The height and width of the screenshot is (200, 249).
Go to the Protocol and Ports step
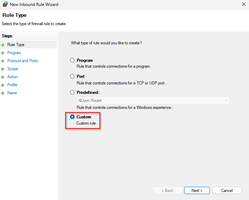coord(22,61)
